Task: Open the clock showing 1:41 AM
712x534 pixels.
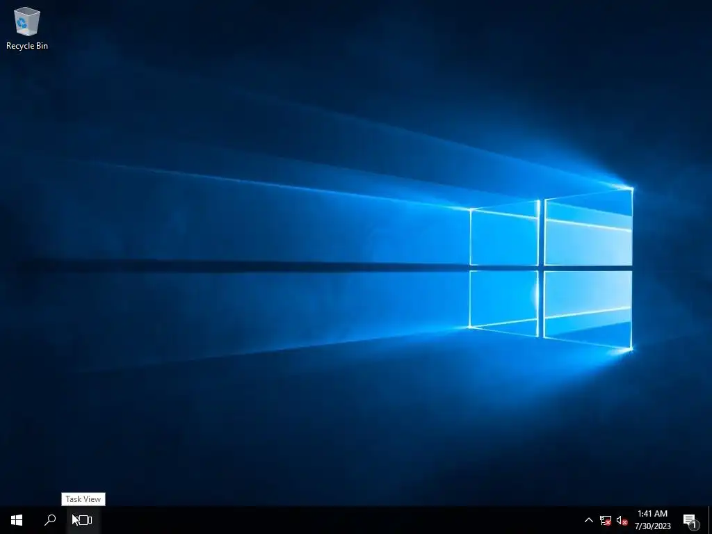Action: 652,520
